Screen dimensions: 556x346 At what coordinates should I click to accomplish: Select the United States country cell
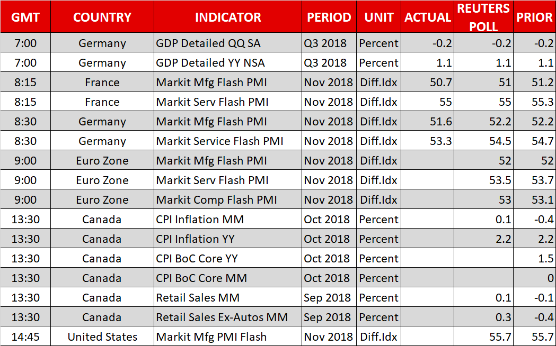pyautogui.click(x=102, y=336)
